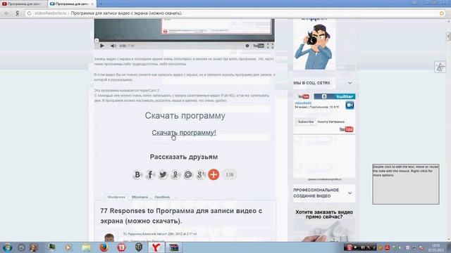Share via Facebook button

click(x=150, y=174)
